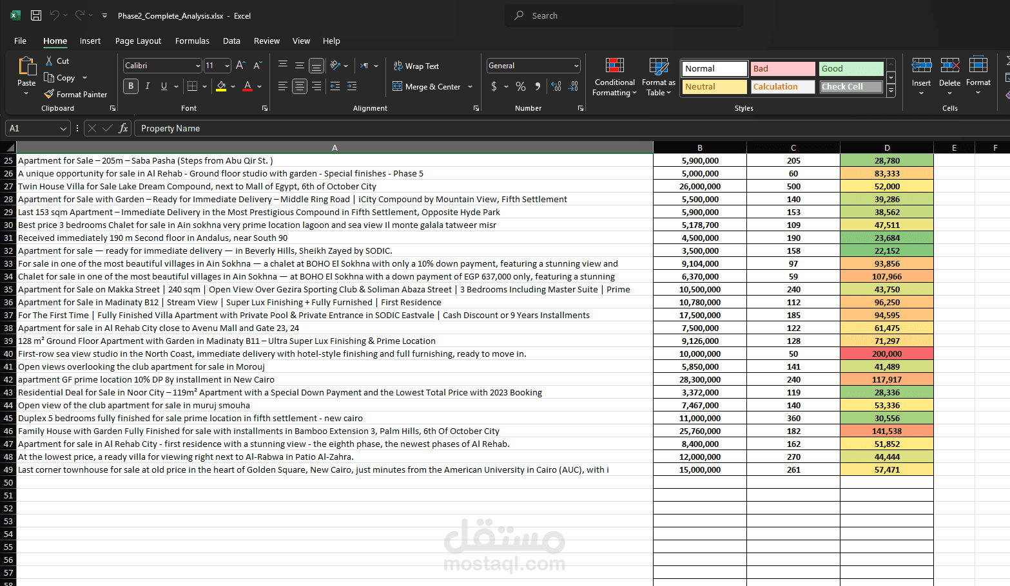Switch to the Review tab

coord(267,41)
